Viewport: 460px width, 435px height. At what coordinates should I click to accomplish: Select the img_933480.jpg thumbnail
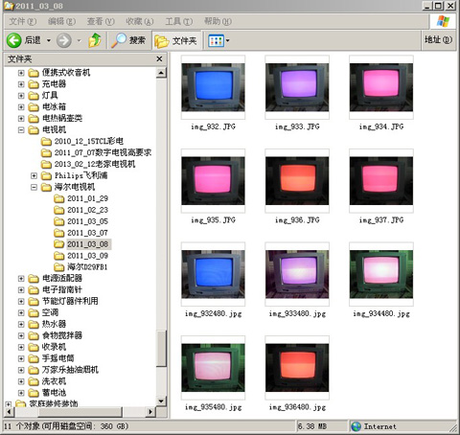pos(297,274)
